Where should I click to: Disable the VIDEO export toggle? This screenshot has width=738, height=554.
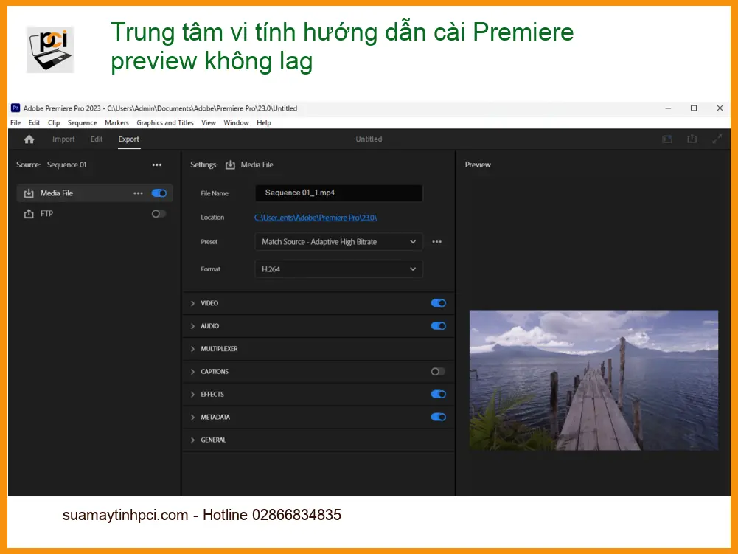pyautogui.click(x=438, y=303)
